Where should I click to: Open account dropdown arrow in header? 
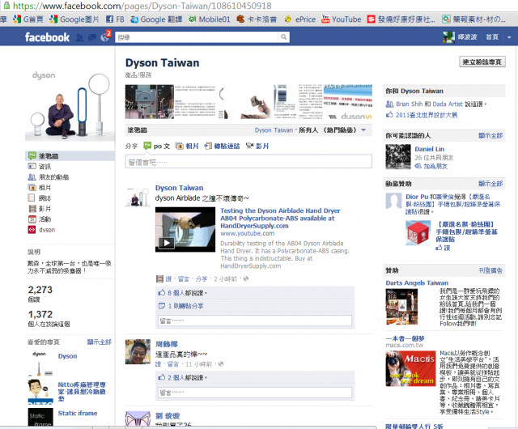(x=509, y=37)
